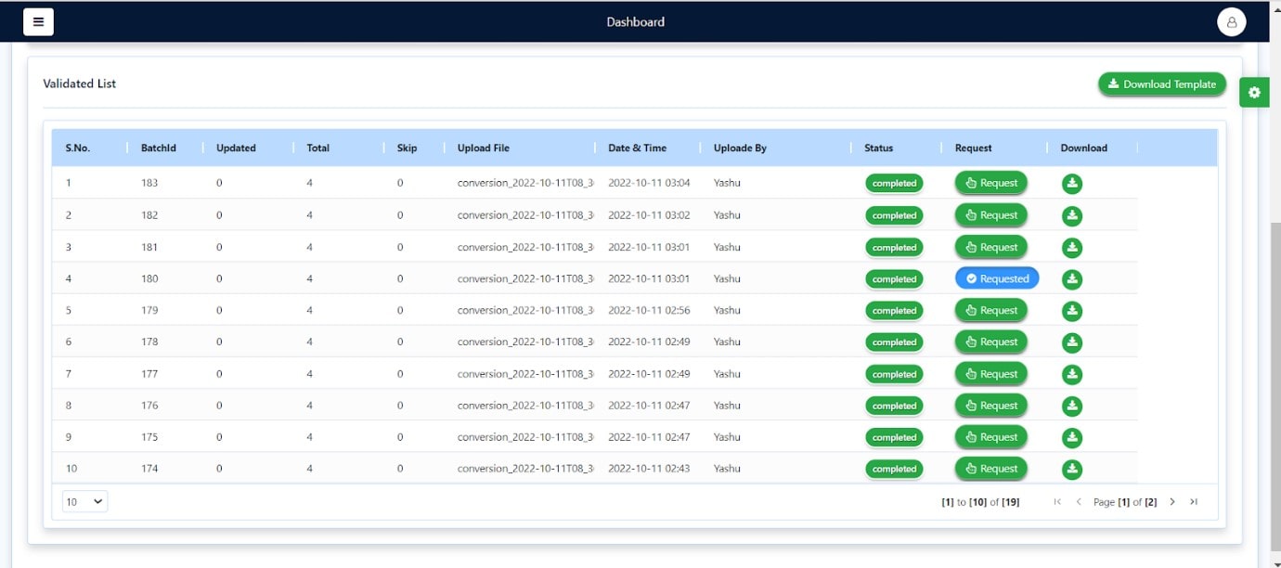Click Request for batch 174
The image size is (1281, 568).
[991, 469]
